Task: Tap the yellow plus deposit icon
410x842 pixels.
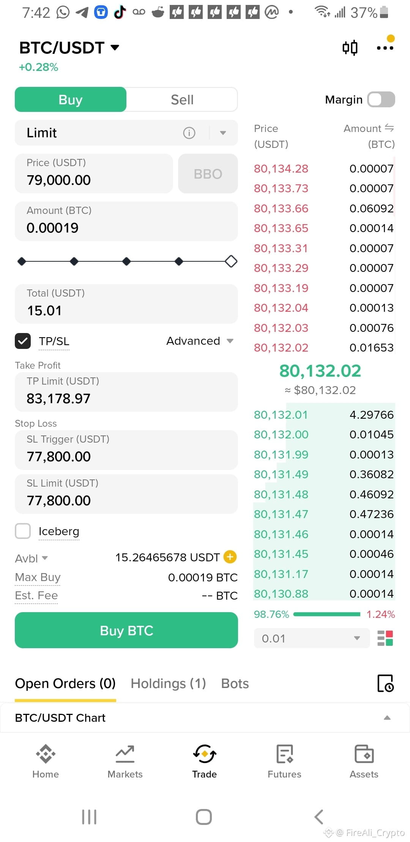Action: (x=230, y=557)
